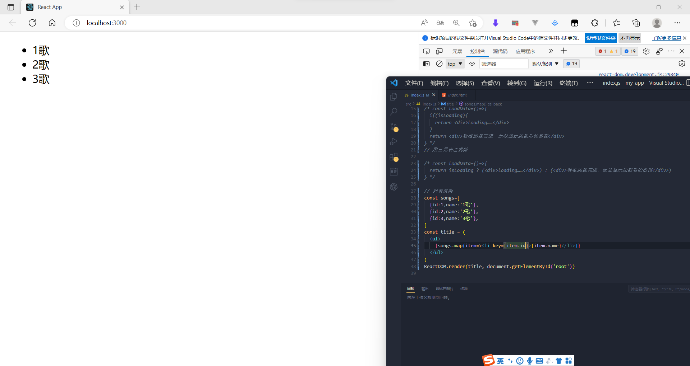Open the Extensions view in VS Code
The width and height of the screenshot is (690, 366).
coord(394,157)
